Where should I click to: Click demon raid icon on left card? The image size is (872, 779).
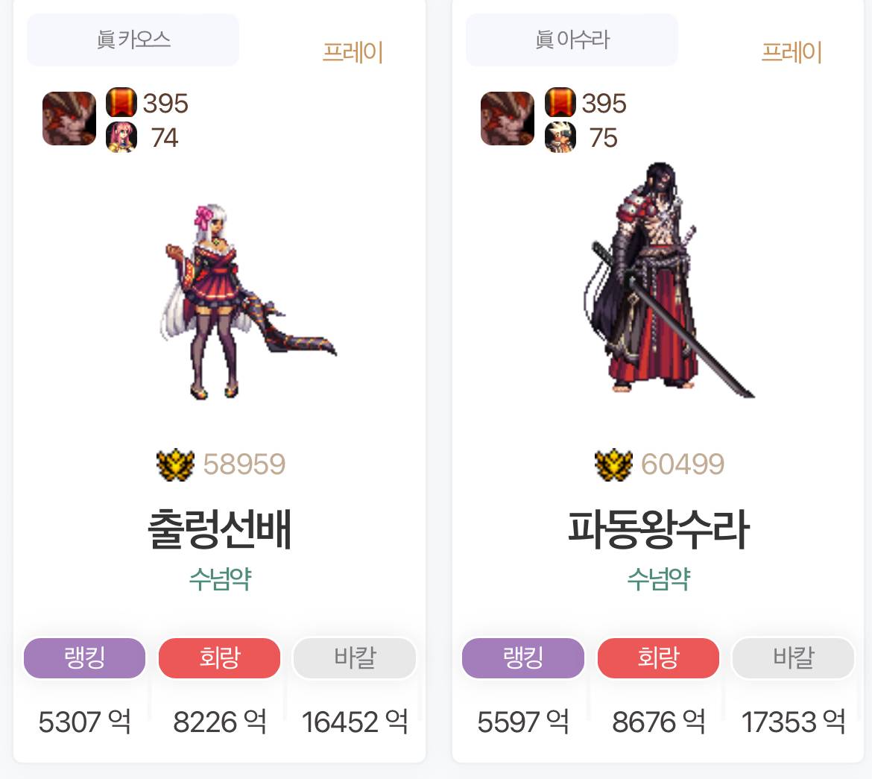(x=69, y=119)
